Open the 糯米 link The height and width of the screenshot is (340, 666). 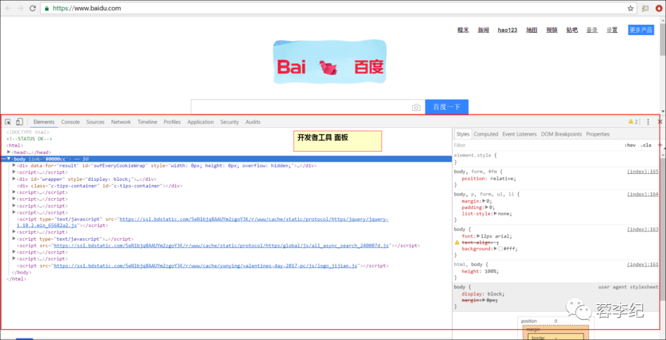463,30
